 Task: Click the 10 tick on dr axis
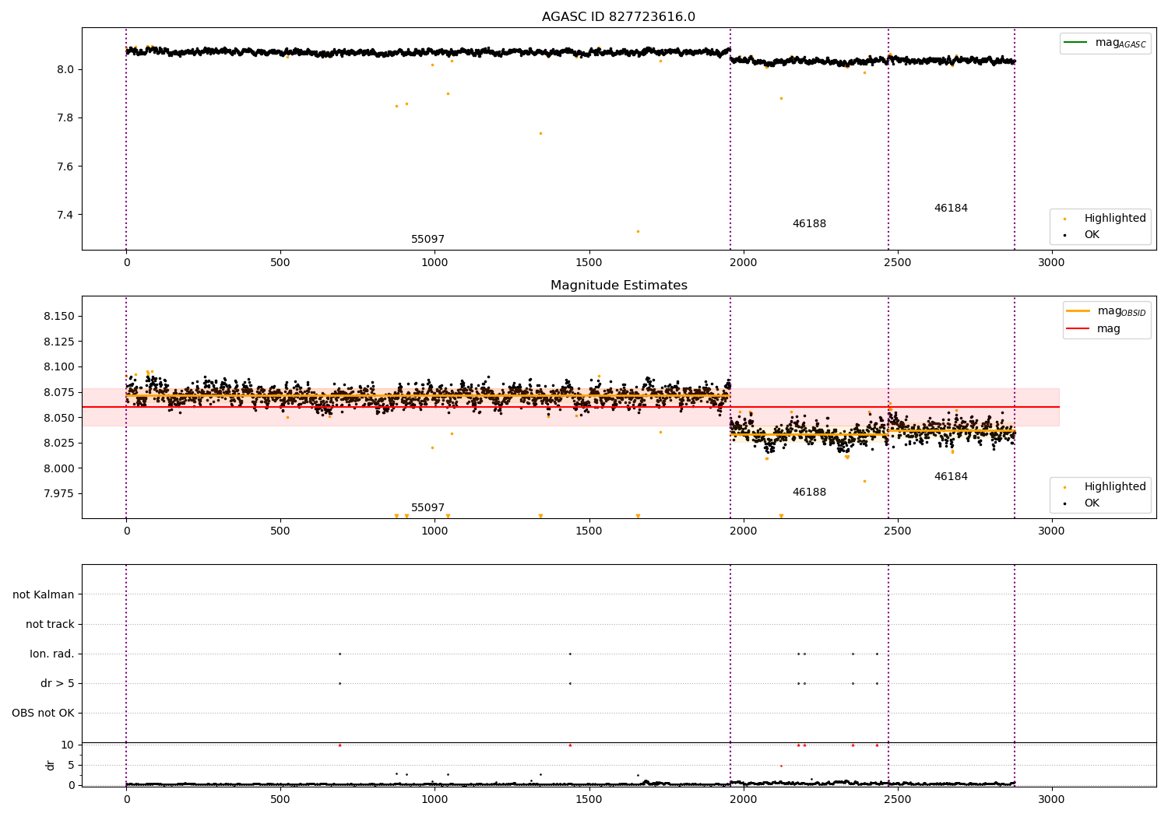click(x=68, y=745)
